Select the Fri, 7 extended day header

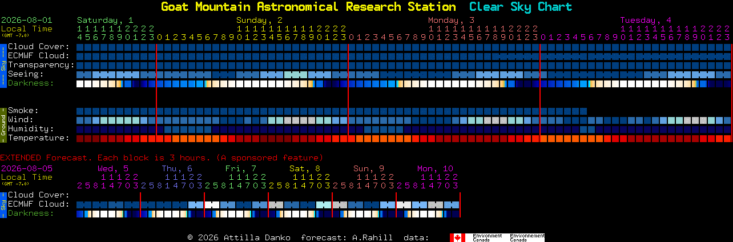[241, 168]
